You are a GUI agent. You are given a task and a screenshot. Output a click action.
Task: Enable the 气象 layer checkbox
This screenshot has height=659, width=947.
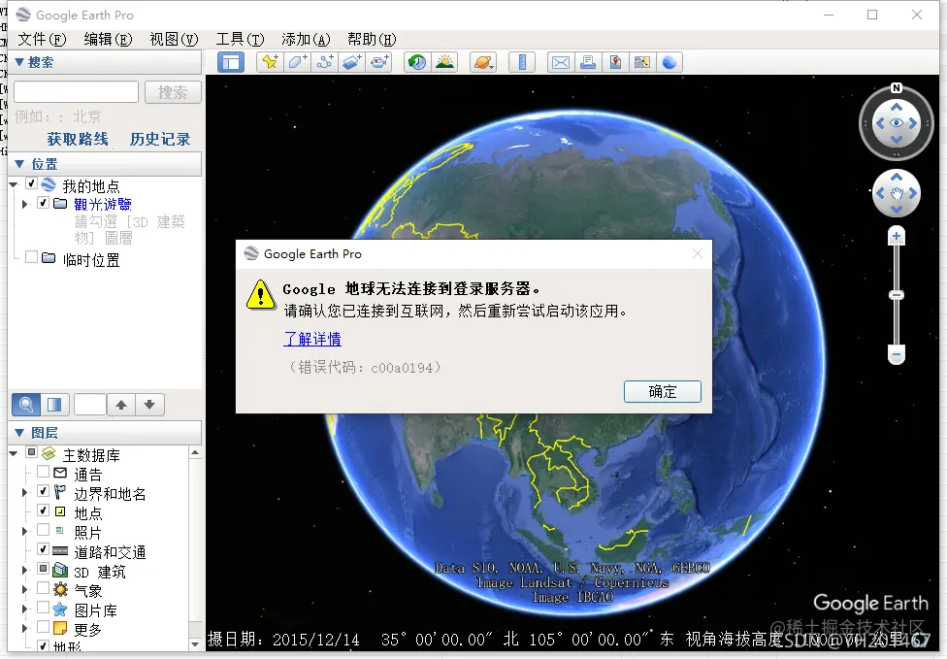coord(43,588)
